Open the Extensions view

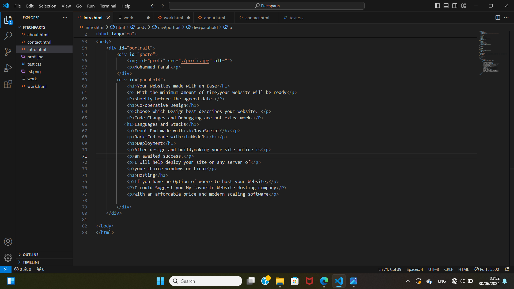[x=8, y=84]
